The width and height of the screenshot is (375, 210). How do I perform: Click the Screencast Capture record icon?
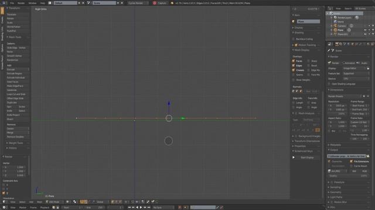(x=155, y=3)
